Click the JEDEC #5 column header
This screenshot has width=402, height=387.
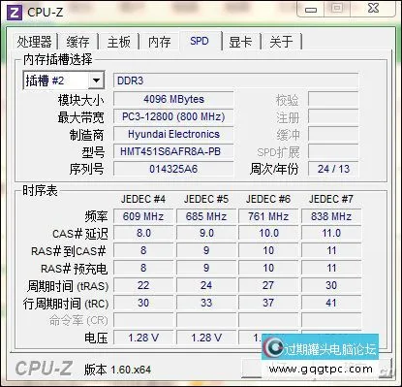click(206, 199)
